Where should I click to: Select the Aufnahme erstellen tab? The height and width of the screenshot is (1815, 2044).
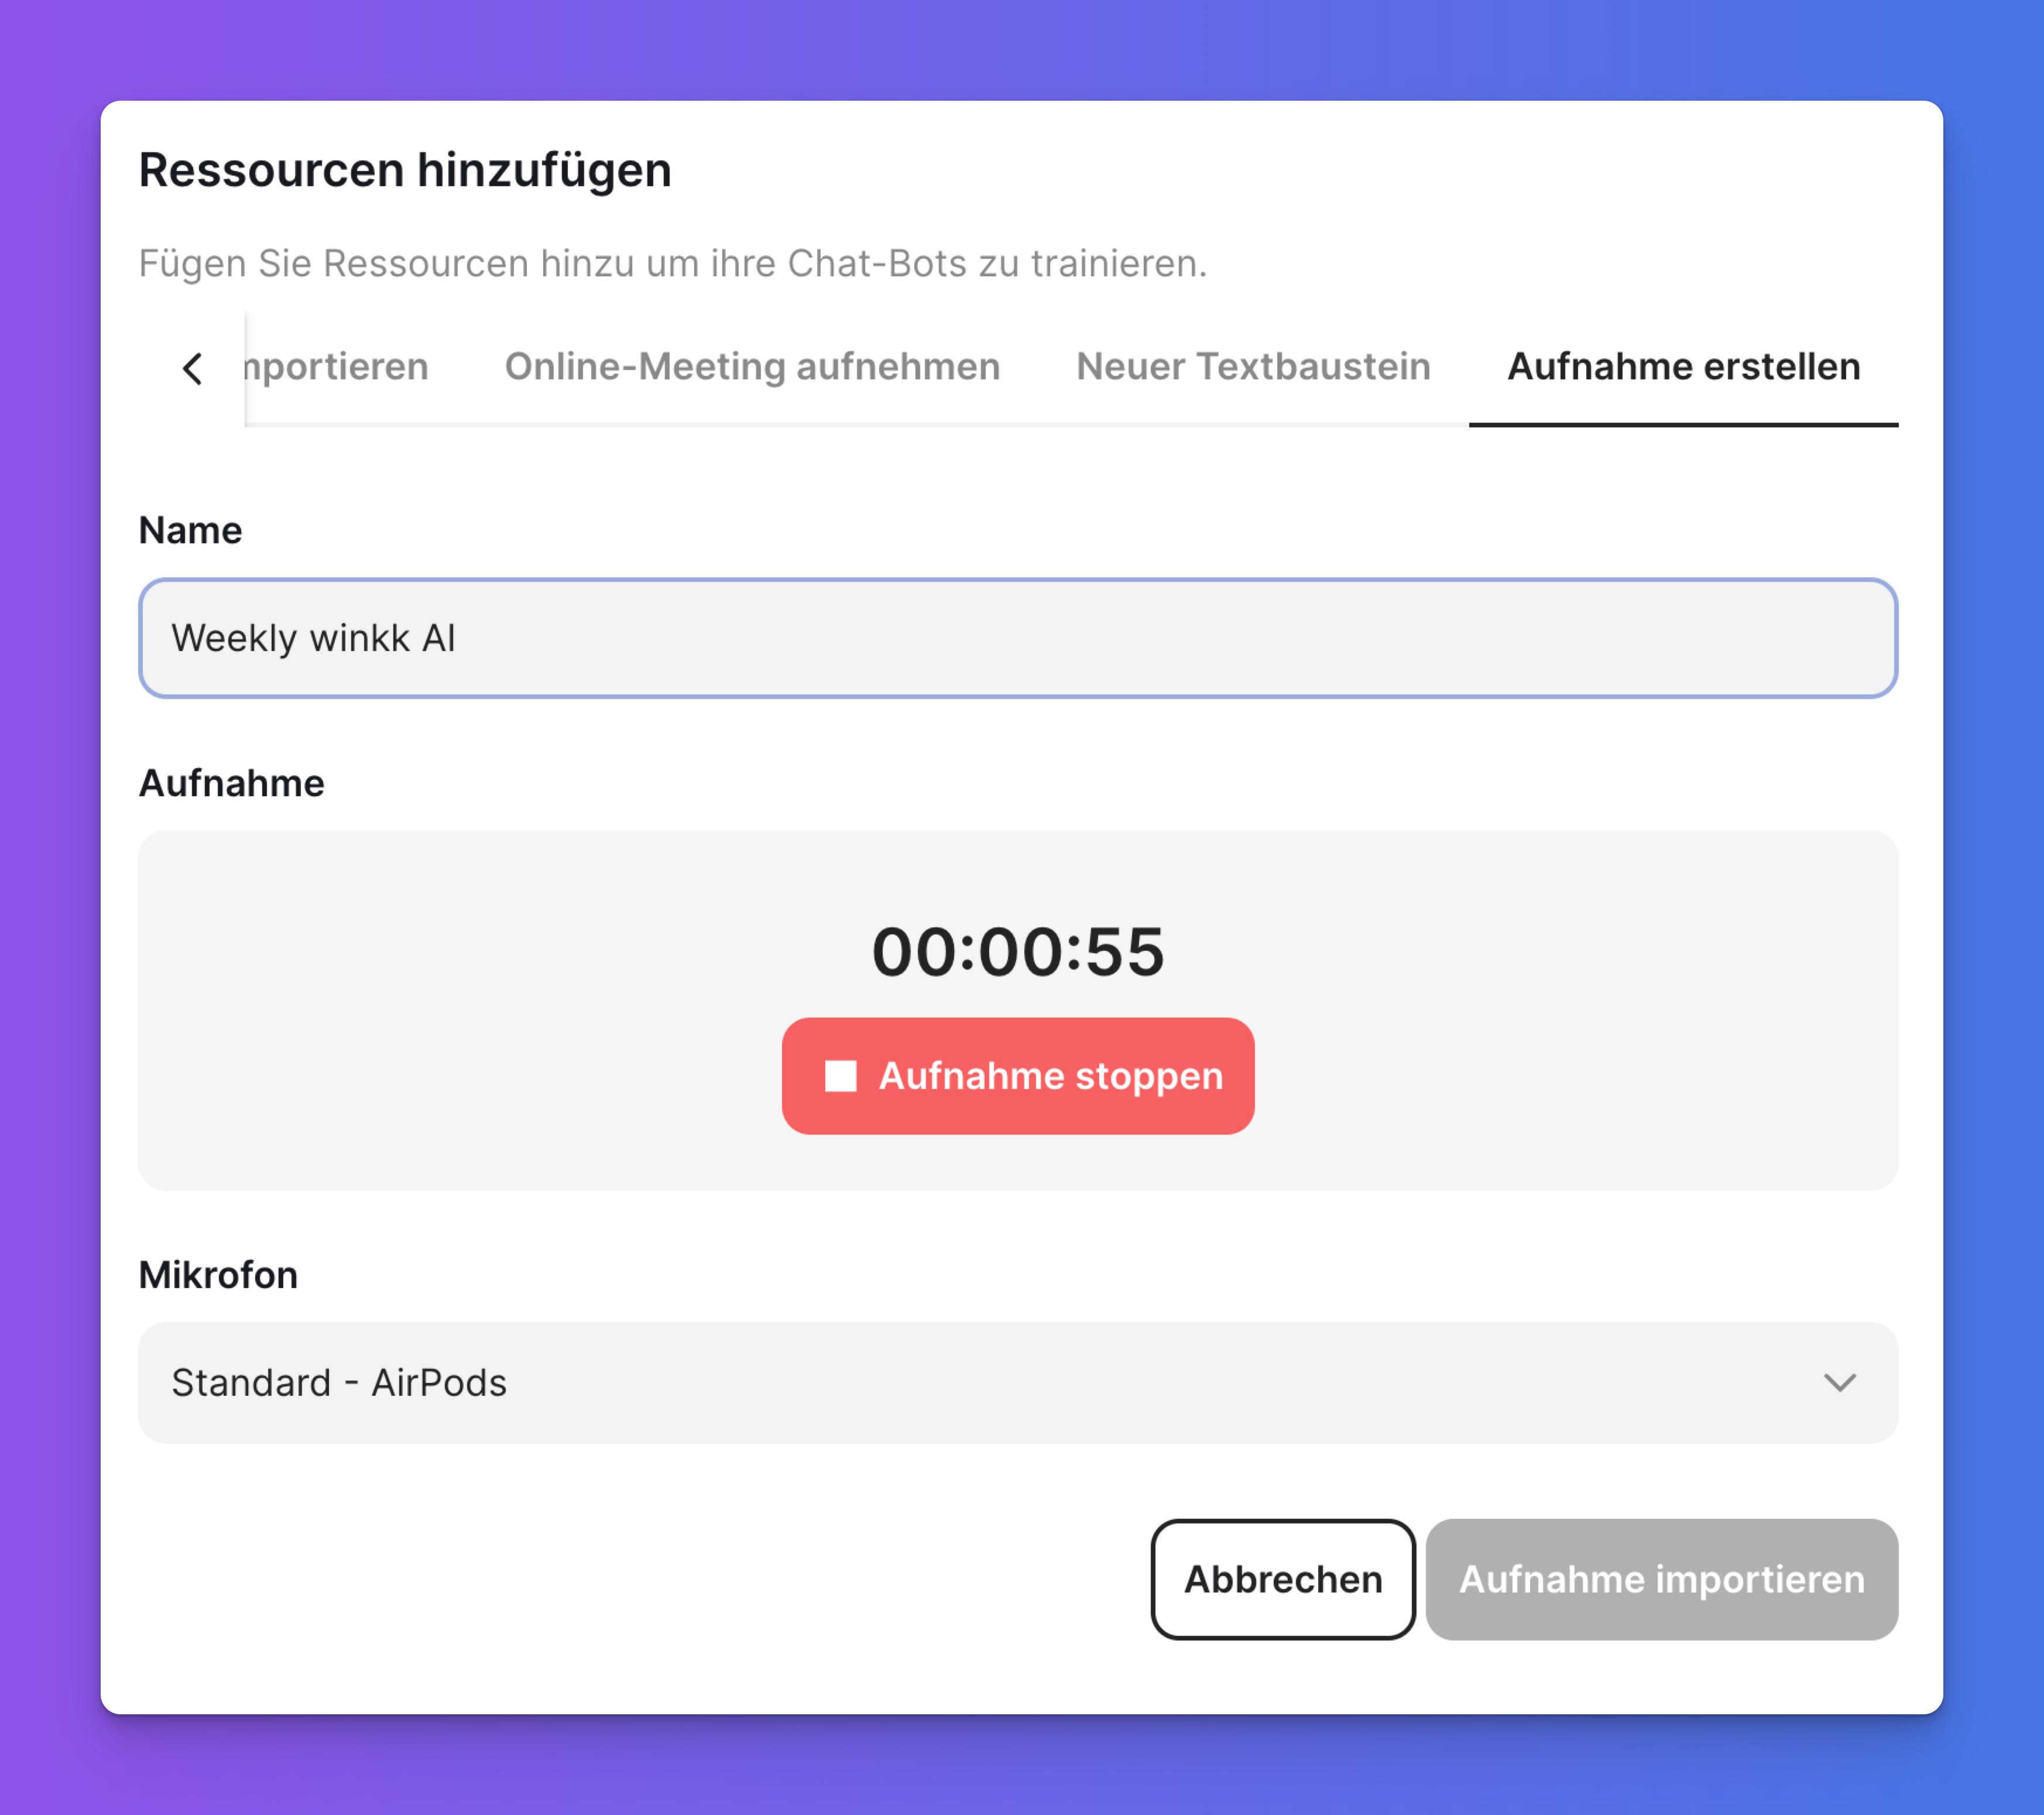tap(1683, 367)
